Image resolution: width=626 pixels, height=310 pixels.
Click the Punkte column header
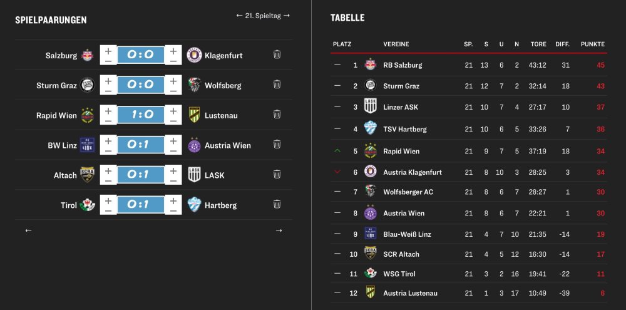pos(592,44)
